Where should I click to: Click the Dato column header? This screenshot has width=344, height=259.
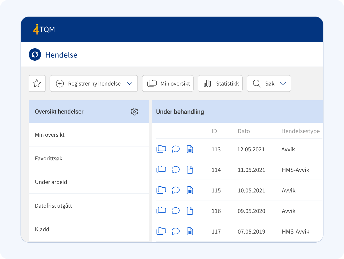(x=244, y=131)
